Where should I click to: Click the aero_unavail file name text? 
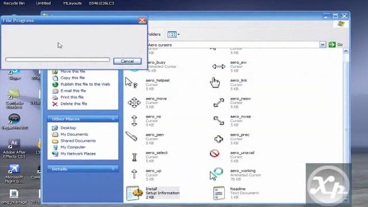tap(242, 153)
